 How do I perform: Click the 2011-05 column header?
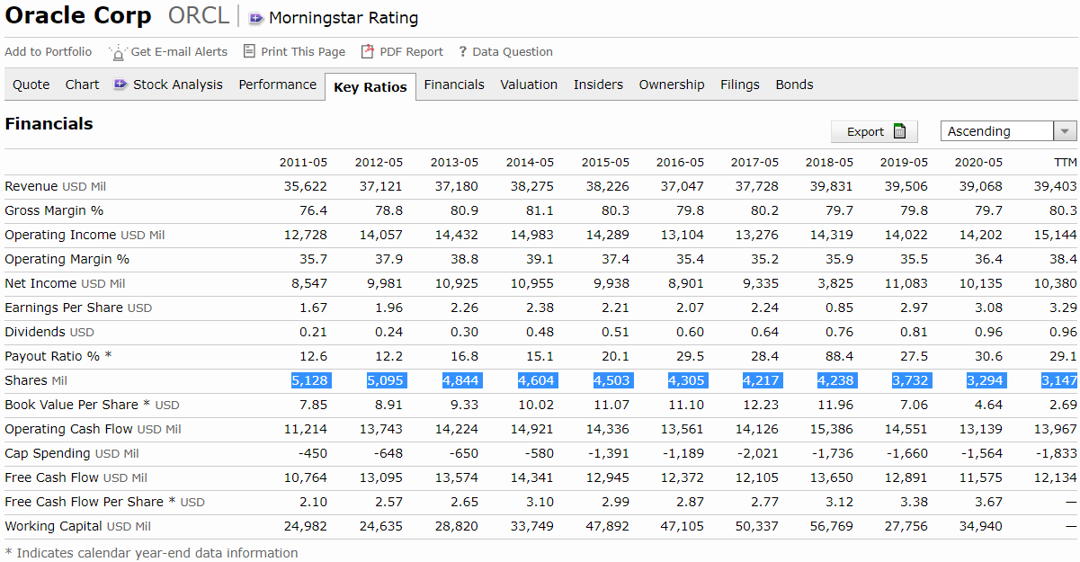click(x=303, y=163)
